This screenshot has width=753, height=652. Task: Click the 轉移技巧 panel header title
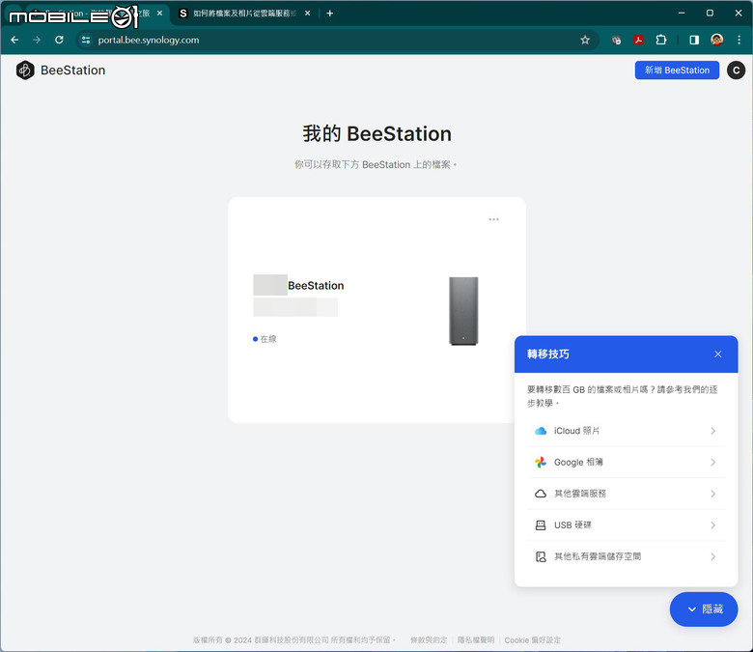point(548,354)
